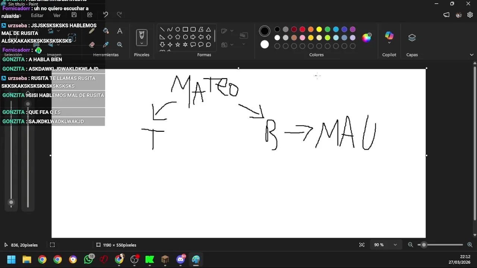Image resolution: width=477 pixels, height=268 pixels.
Task: Select the Eraser tool
Action: tap(92, 45)
